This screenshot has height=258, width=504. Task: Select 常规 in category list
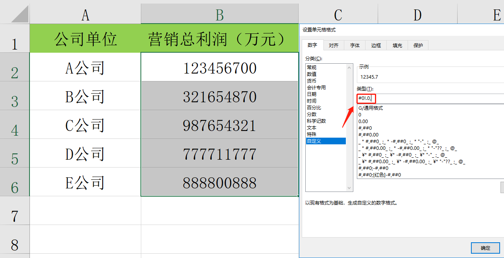(326, 67)
